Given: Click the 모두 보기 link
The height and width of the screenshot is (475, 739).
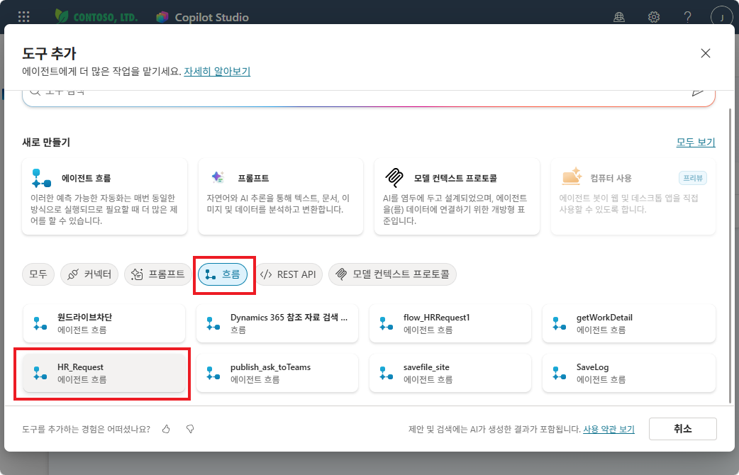Looking at the screenshot, I should click(x=696, y=142).
